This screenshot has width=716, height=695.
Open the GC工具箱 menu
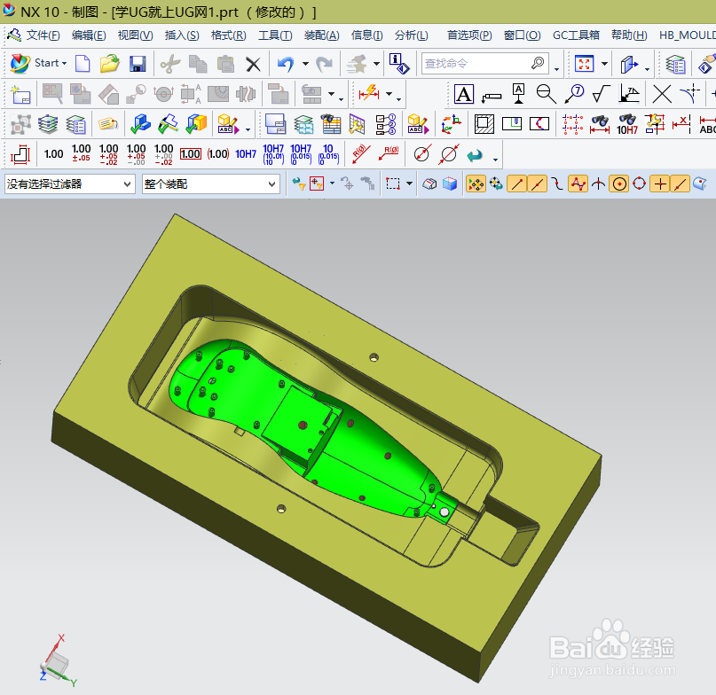pos(576,35)
